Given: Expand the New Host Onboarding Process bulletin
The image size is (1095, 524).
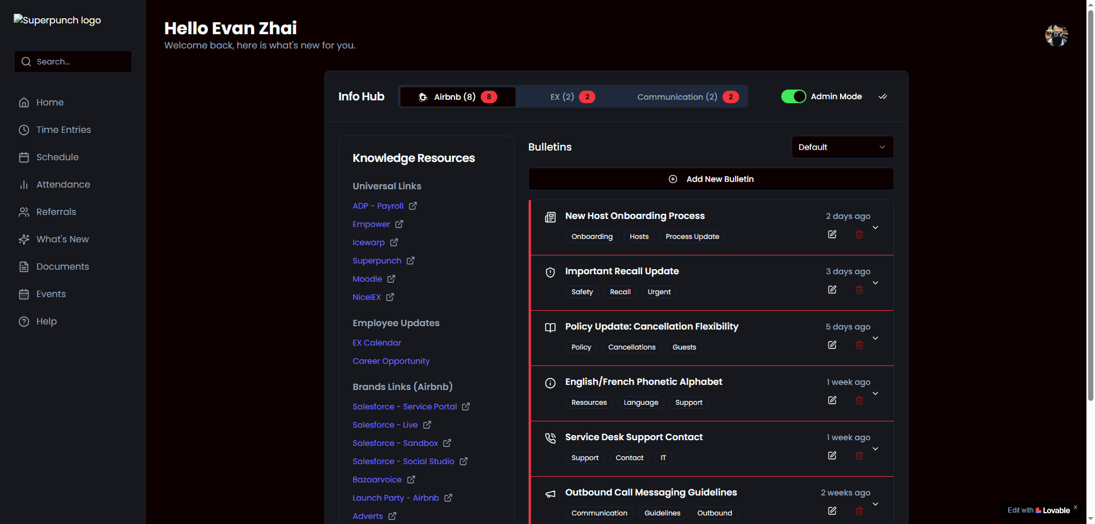Looking at the screenshot, I should coord(875,228).
